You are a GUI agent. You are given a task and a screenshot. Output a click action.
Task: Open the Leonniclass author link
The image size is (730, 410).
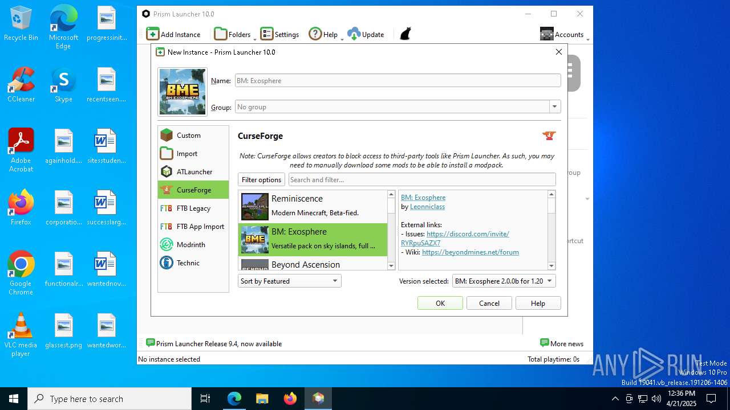(x=427, y=207)
